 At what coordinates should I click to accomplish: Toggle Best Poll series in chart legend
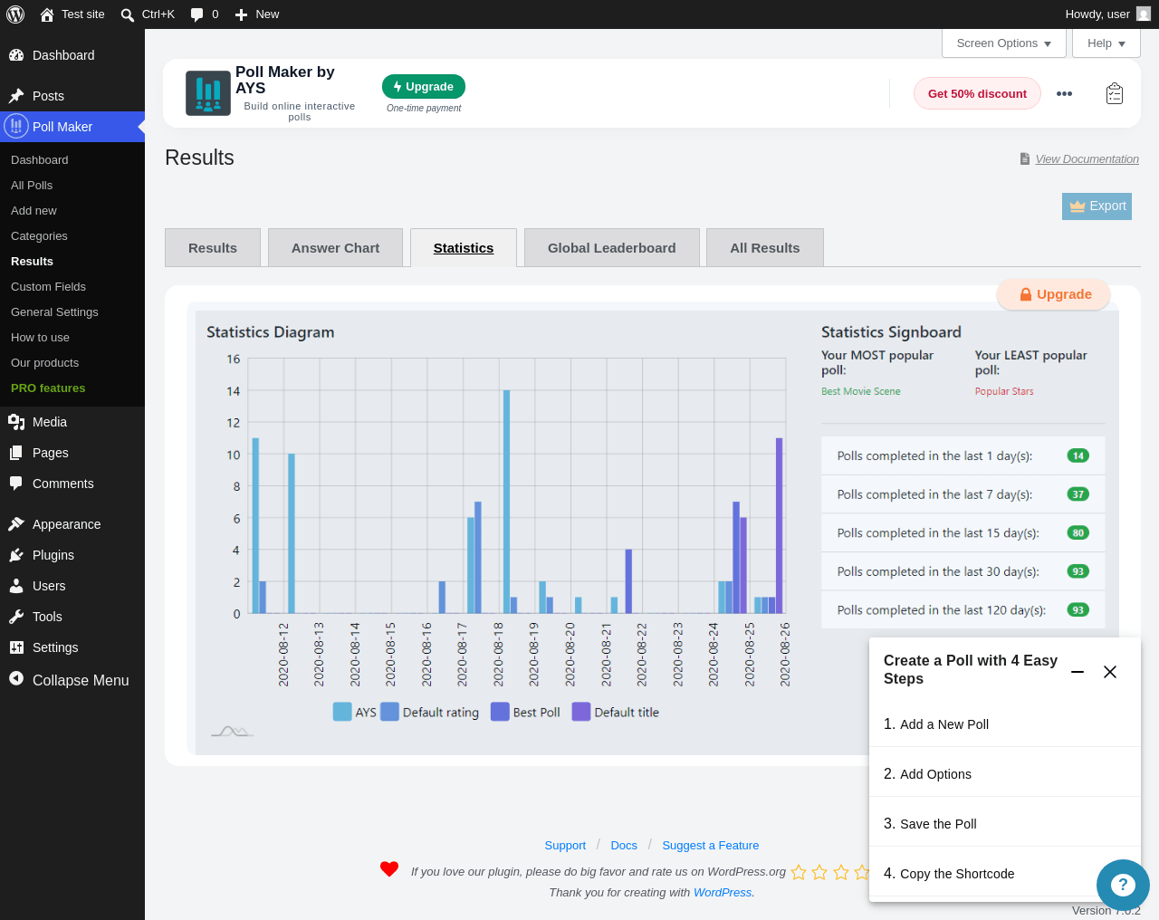pyautogui.click(x=526, y=712)
